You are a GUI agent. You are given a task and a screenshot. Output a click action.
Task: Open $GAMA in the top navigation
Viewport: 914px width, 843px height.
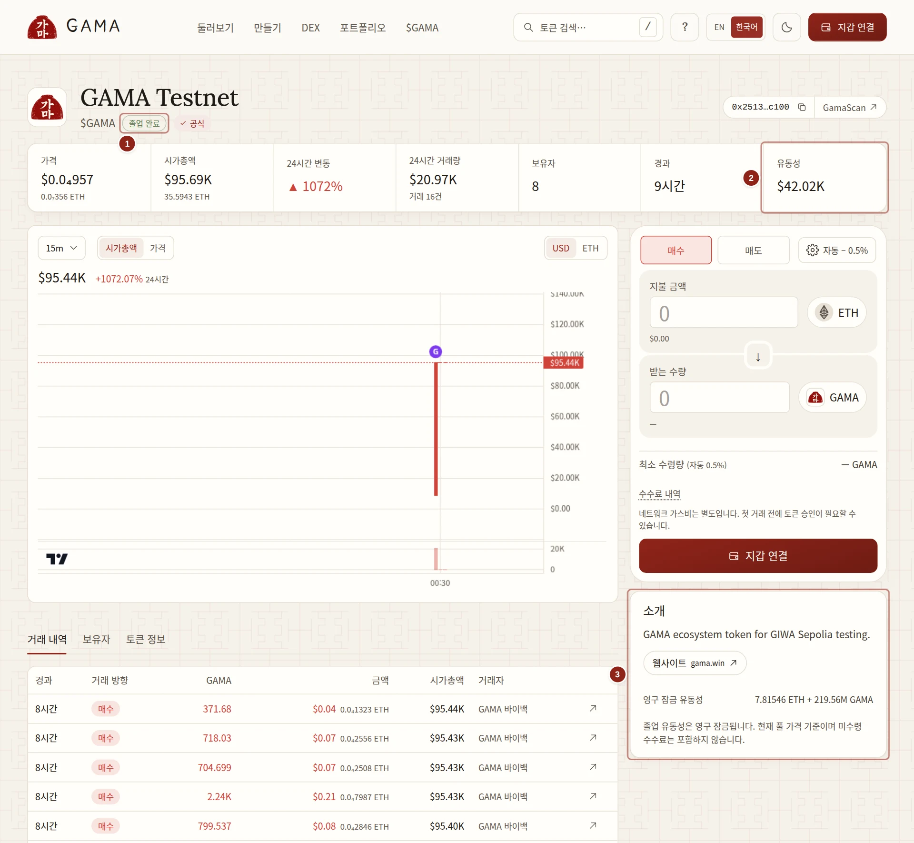(x=422, y=28)
